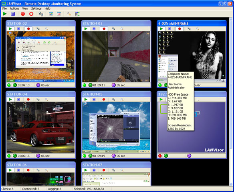Image resolution: width=234 pixels, height=192 pixels.
Task: Click 4-025-MAINFRAME connection icon
Action: click(x=189, y=29)
